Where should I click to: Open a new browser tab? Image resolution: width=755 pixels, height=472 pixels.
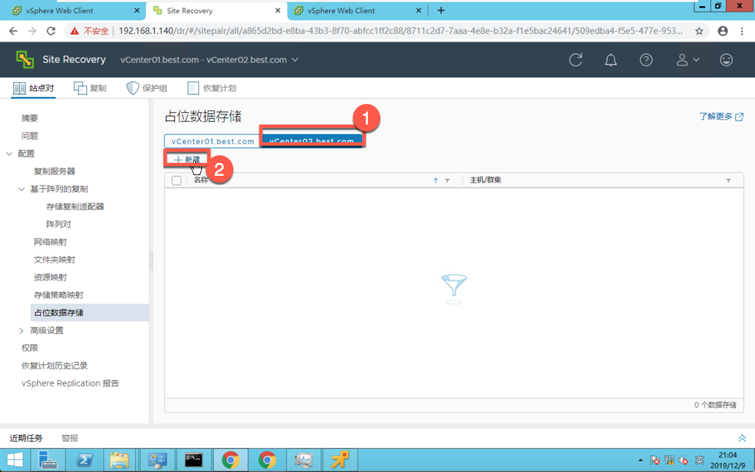pyautogui.click(x=441, y=10)
